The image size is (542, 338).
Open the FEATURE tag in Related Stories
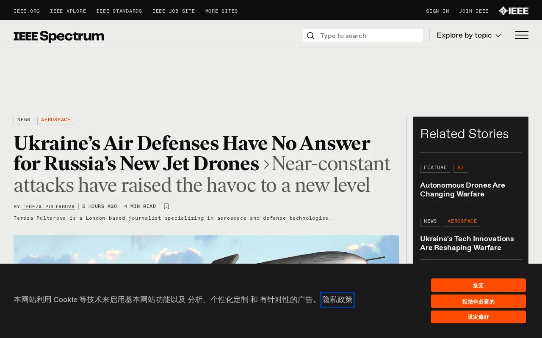point(435,168)
